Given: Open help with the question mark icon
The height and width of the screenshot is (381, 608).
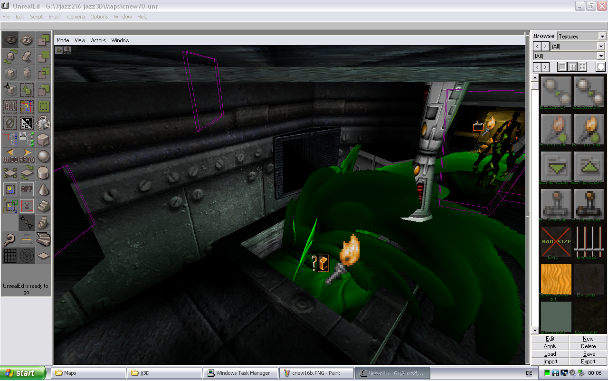Looking at the screenshot, I should point(10,239).
